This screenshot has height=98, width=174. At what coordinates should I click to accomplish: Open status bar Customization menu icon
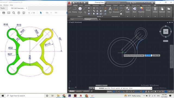pos(172,91)
